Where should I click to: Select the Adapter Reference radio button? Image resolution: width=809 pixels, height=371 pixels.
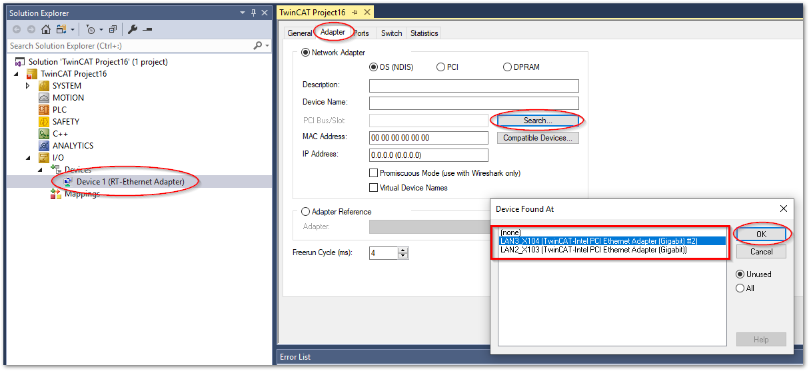pos(306,212)
